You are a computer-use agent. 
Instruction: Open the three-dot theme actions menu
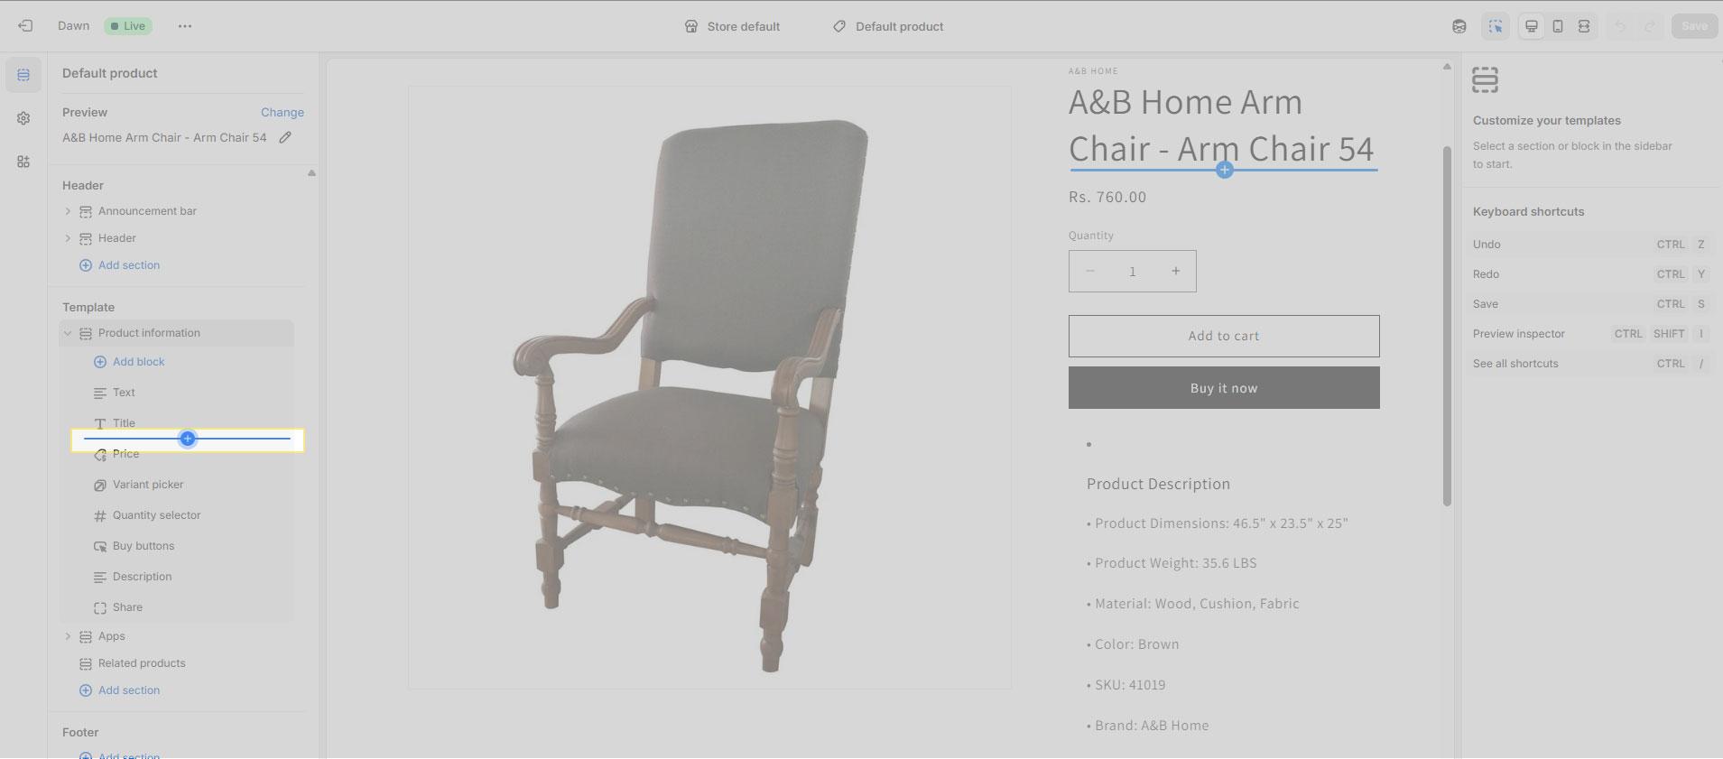(x=185, y=26)
